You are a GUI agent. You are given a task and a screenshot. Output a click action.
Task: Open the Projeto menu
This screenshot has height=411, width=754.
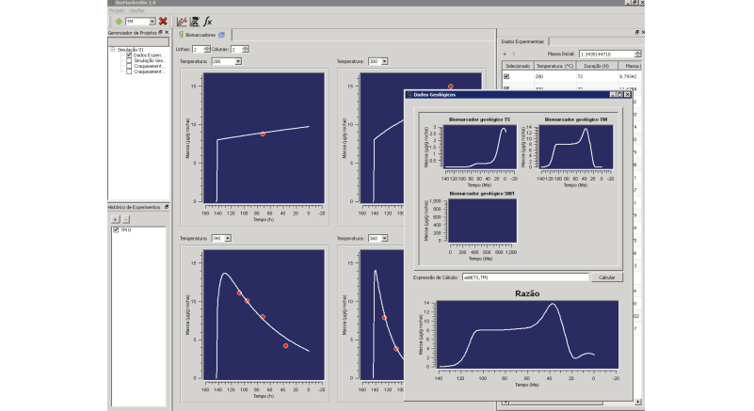pos(117,10)
